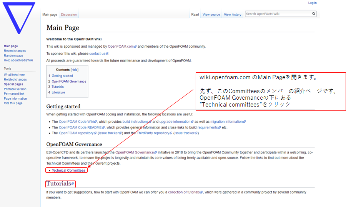Switch to the Main page tab
Screen dimensions: 346x207
click(x=50, y=14)
